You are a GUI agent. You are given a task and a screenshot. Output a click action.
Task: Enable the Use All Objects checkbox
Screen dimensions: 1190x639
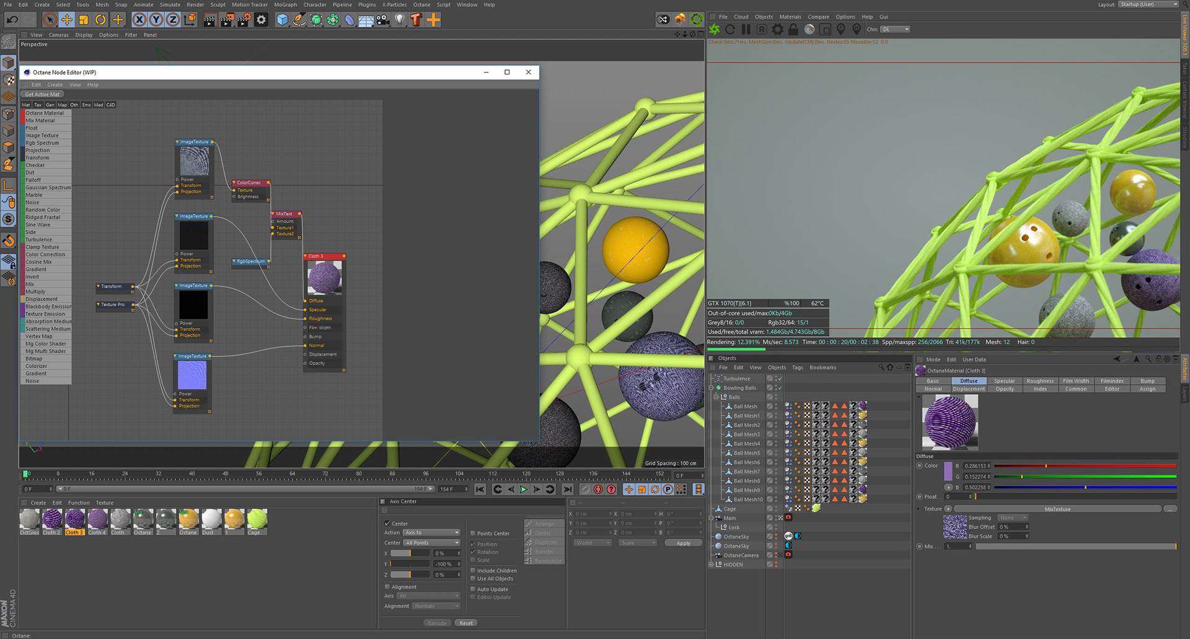[472, 578]
